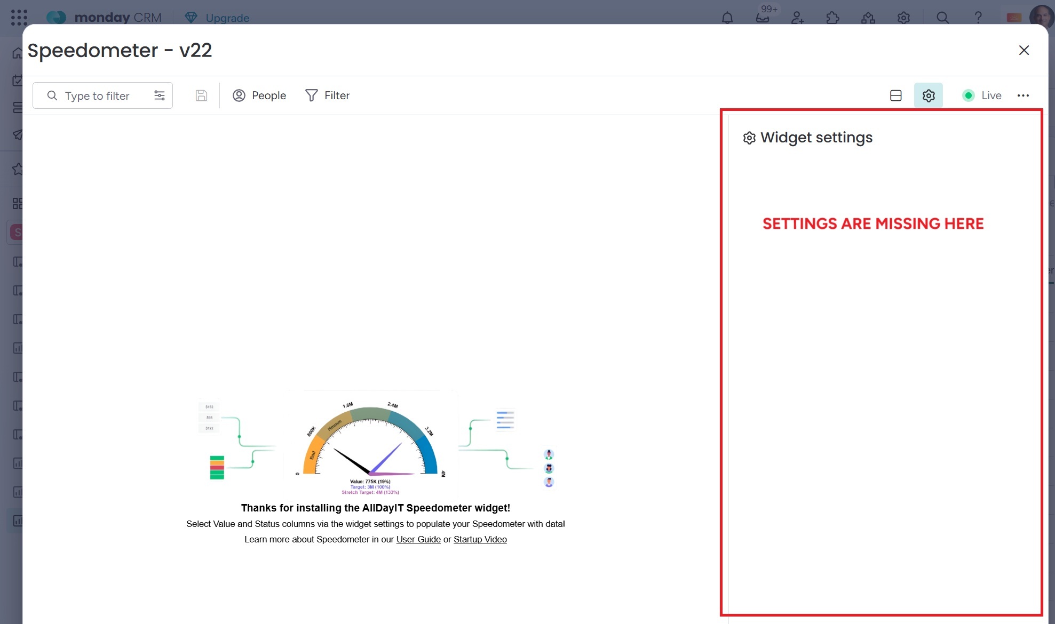Viewport: 1055px width, 624px height.
Task: Open notifications bell
Action: pos(727,18)
